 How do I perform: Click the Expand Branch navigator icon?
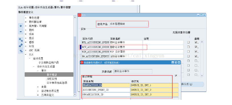pyautogui.click(x=20, y=40)
